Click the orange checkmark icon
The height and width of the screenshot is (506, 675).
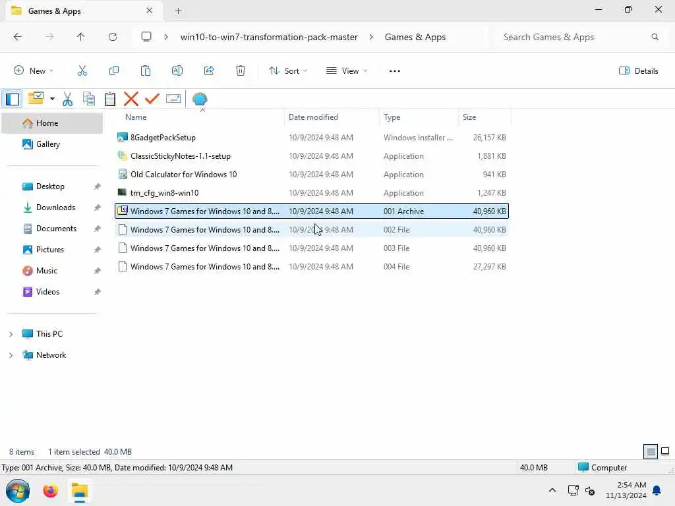[152, 99]
